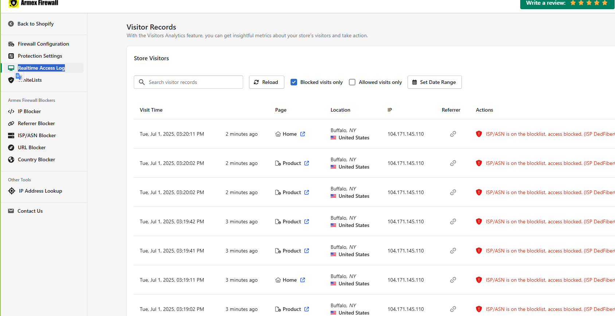Viewport: 615px width, 316px height.
Task: Click the Location column header
Action: point(340,110)
